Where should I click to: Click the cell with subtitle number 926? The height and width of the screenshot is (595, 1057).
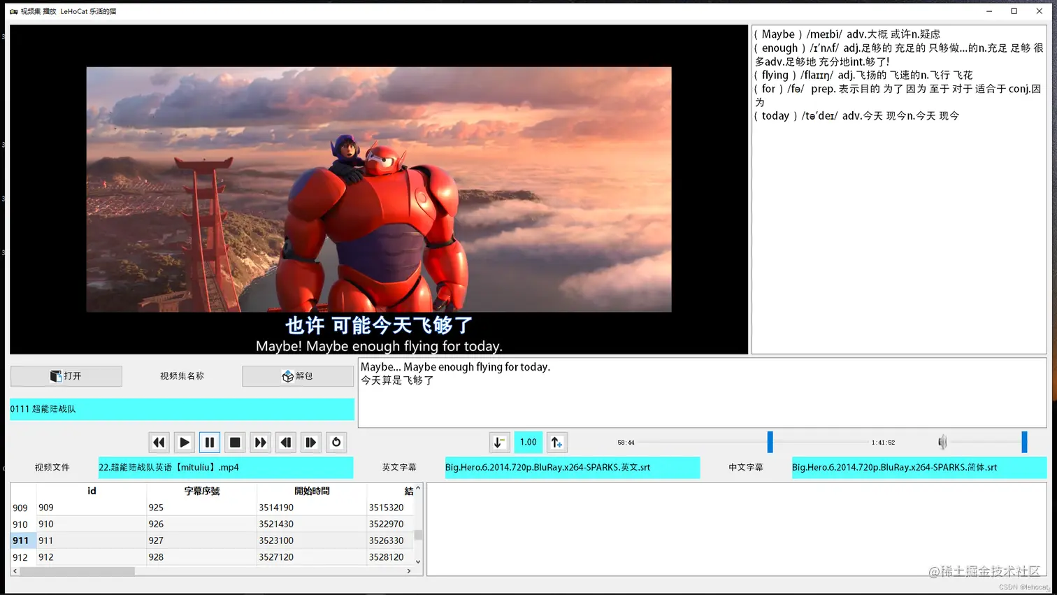pos(201,524)
